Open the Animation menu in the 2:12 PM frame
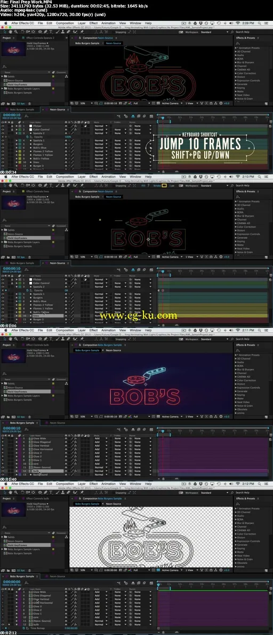This screenshot has height=635, width=273. (x=108, y=484)
